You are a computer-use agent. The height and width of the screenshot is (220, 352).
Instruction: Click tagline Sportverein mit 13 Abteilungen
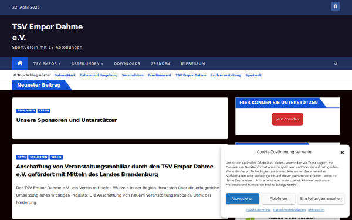pos(47,48)
